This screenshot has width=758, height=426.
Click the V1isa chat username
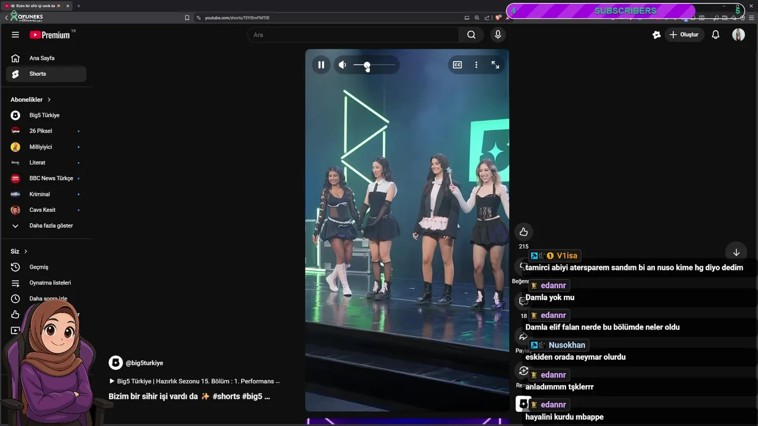point(567,256)
